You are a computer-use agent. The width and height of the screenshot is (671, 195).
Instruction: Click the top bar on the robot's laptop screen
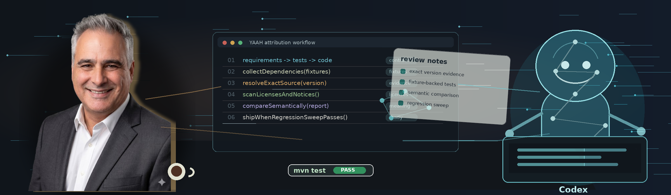click(x=572, y=150)
